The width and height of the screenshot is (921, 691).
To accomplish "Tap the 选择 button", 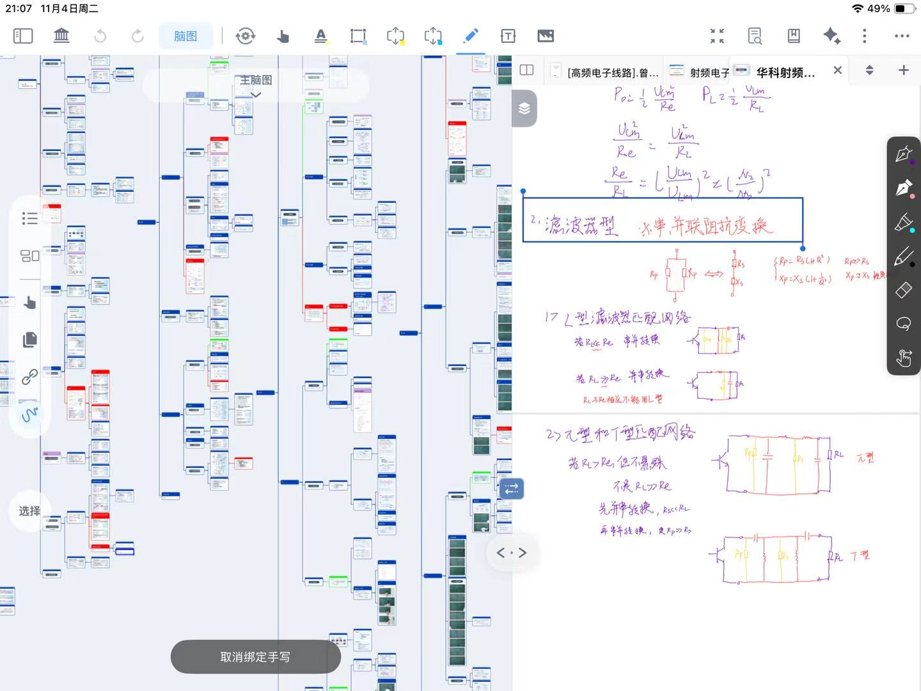I will click(29, 511).
